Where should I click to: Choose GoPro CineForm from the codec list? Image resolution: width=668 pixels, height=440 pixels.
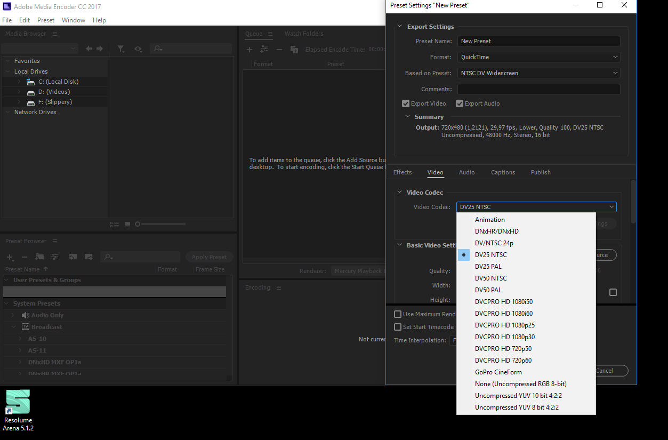[x=498, y=372]
